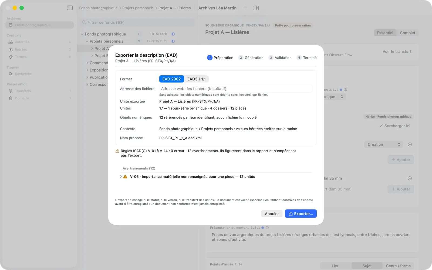Go to the Validation step
The image size is (432, 270).
[280, 58]
